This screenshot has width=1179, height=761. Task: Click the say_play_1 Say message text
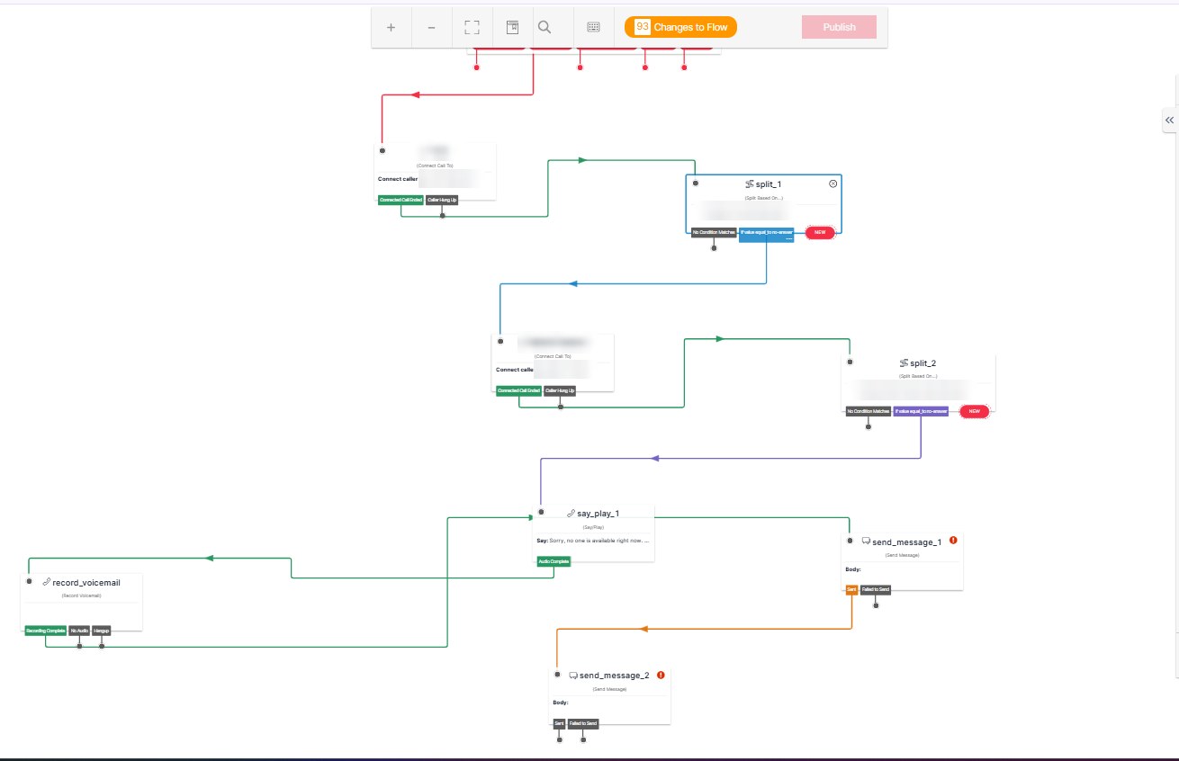(593, 542)
